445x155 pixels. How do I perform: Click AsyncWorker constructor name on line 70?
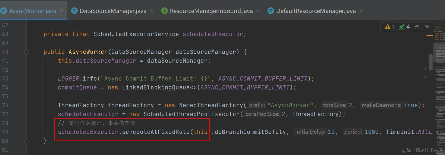click(88, 52)
